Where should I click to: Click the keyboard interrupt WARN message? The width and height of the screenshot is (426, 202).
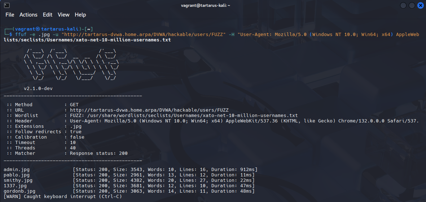(63, 197)
